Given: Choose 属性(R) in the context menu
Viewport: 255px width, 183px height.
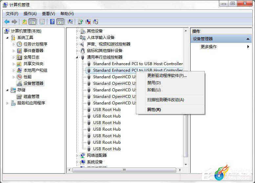Looking at the screenshot, I should pyautogui.click(x=170, y=110).
